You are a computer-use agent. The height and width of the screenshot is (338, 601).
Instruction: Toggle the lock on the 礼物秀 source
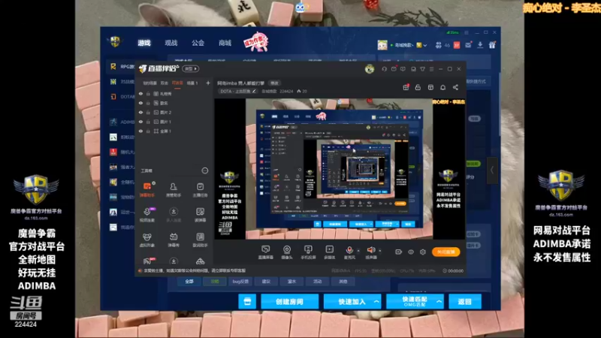point(148,93)
